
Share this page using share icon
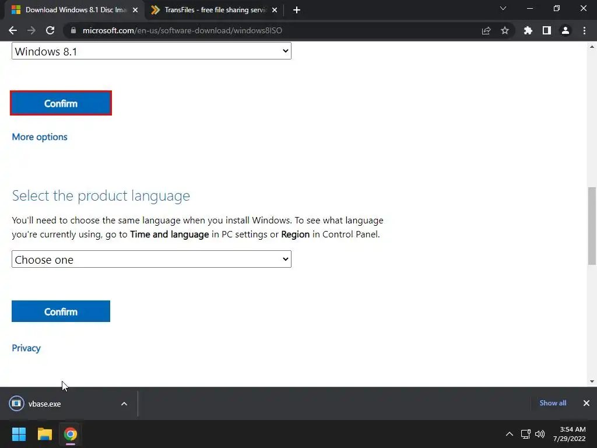click(486, 30)
